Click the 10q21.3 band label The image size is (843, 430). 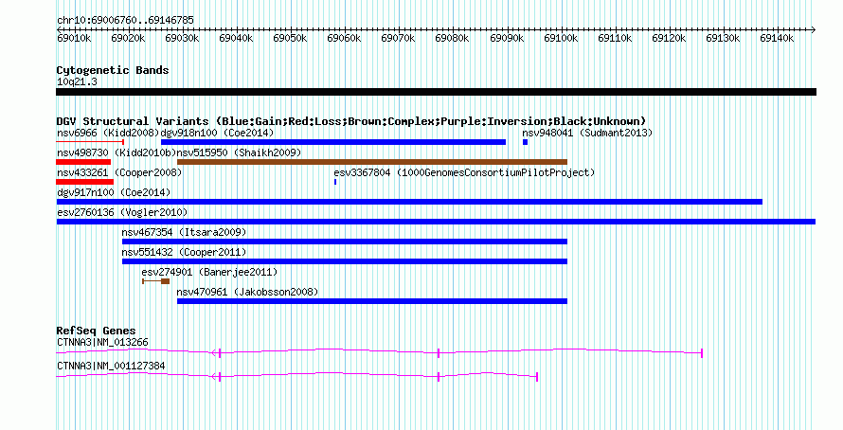[77, 81]
